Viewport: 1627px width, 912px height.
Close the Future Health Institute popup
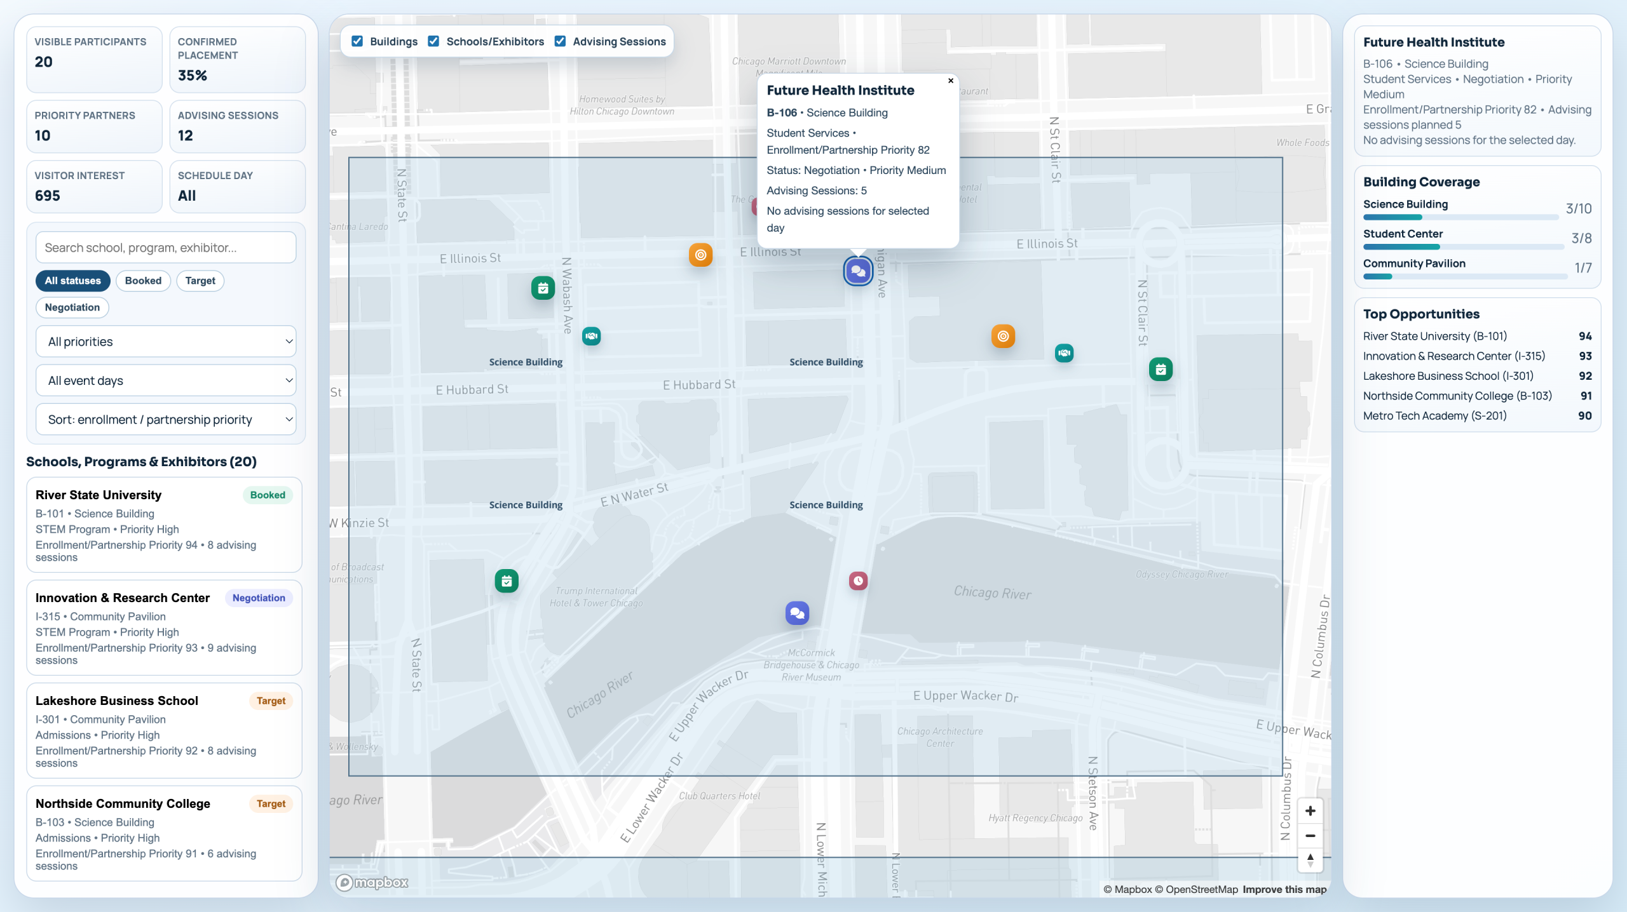(x=951, y=81)
